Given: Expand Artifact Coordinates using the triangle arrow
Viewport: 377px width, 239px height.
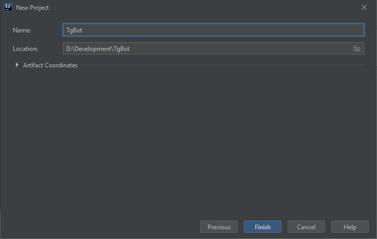Looking at the screenshot, I should [17, 65].
